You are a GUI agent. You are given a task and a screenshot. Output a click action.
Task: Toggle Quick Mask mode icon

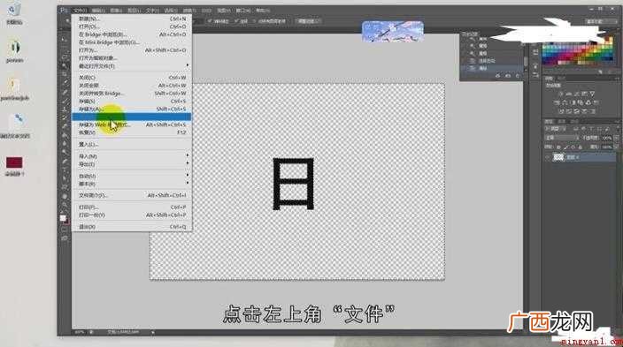click(65, 230)
